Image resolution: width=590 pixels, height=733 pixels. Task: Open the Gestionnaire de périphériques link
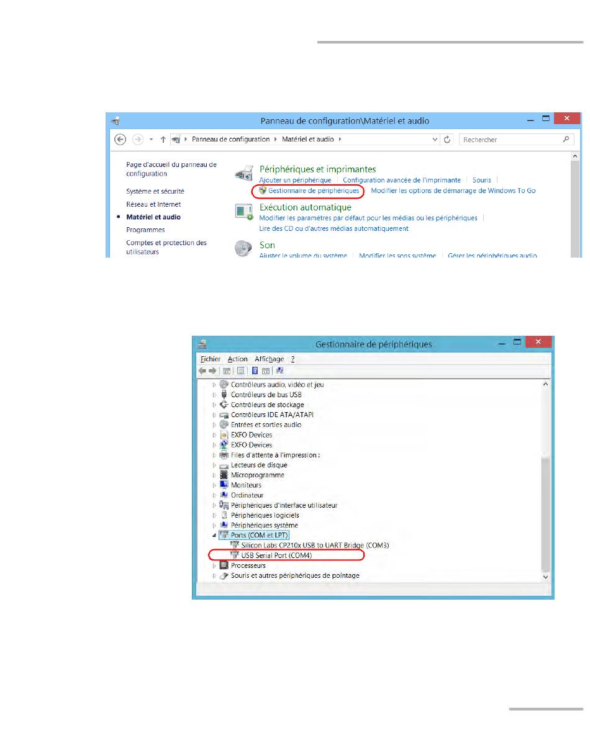click(313, 191)
